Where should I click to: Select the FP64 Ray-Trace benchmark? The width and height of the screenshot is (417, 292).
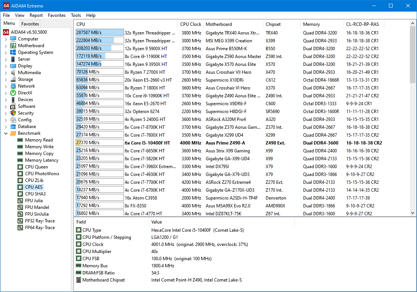coord(40,228)
